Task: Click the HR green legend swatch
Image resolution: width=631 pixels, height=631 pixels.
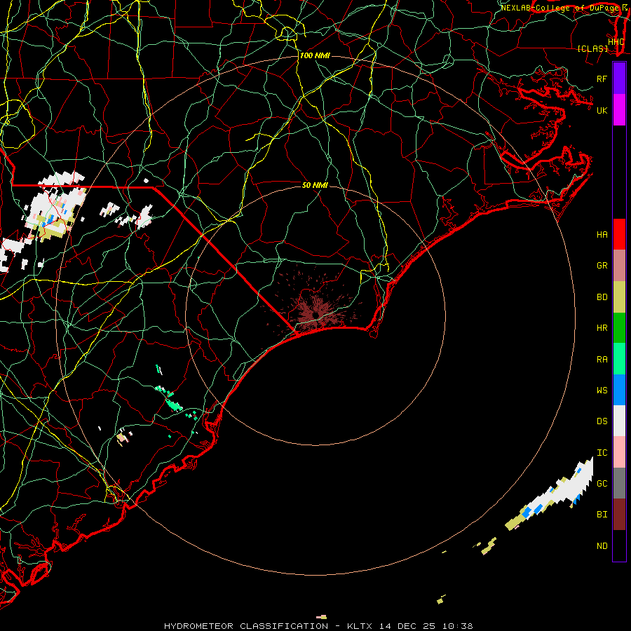Action: click(619, 328)
